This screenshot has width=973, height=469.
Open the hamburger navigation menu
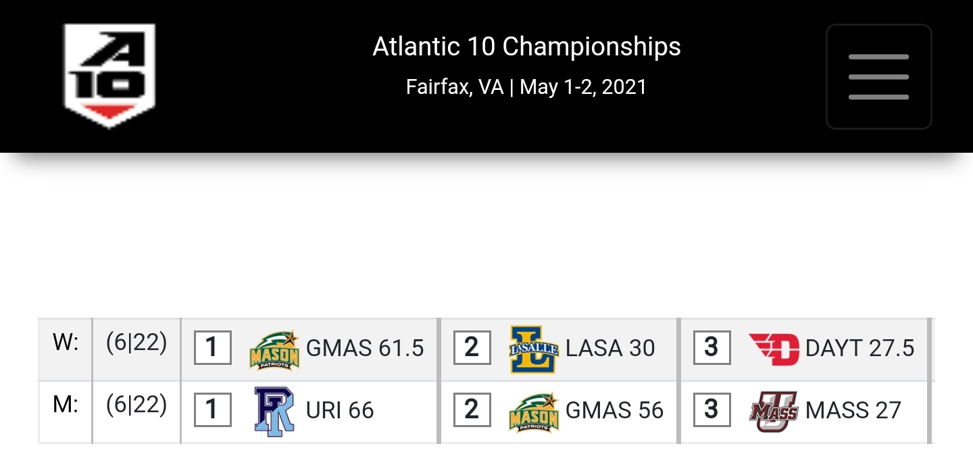click(x=878, y=76)
